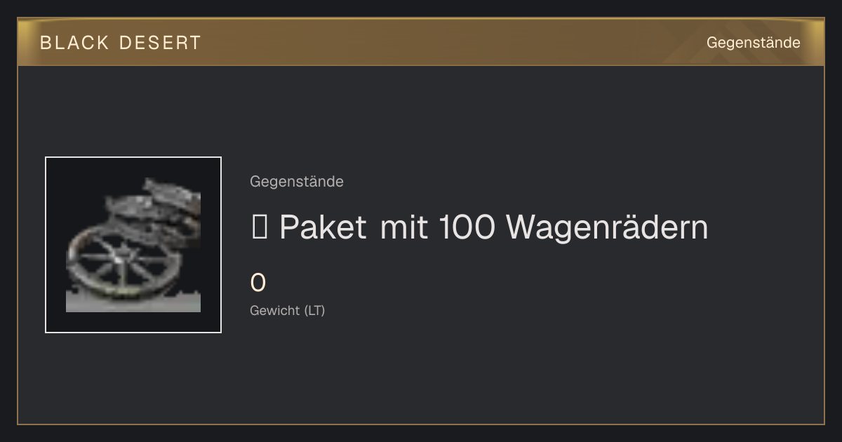Click the word Paket in the title
This screenshot has width=842, height=442.
[323, 227]
